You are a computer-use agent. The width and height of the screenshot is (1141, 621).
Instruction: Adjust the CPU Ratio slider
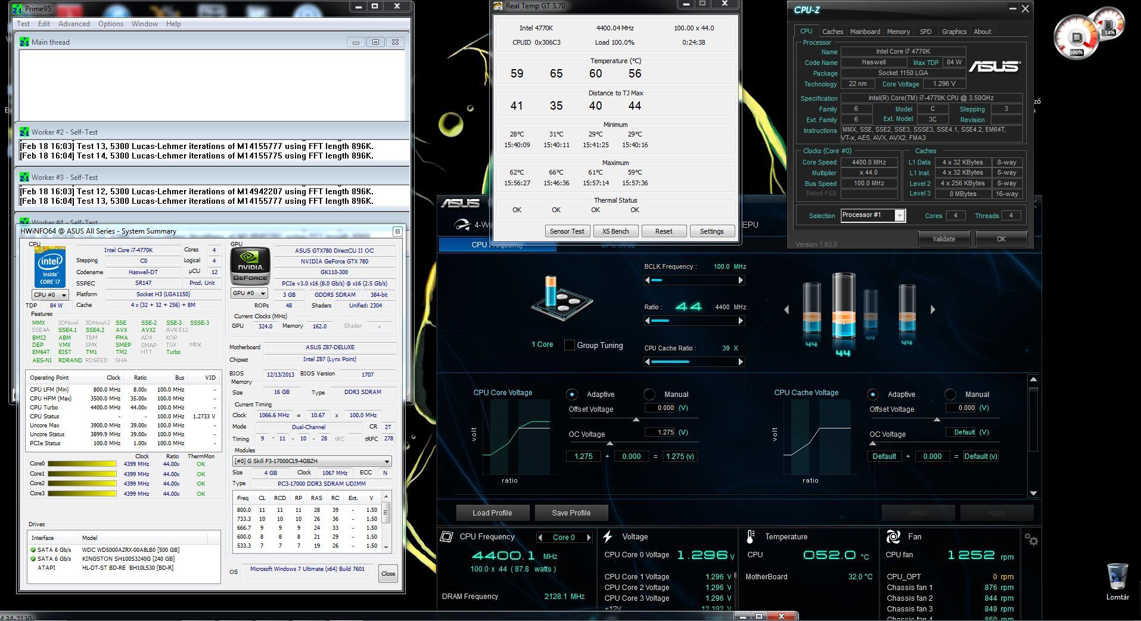coord(694,321)
